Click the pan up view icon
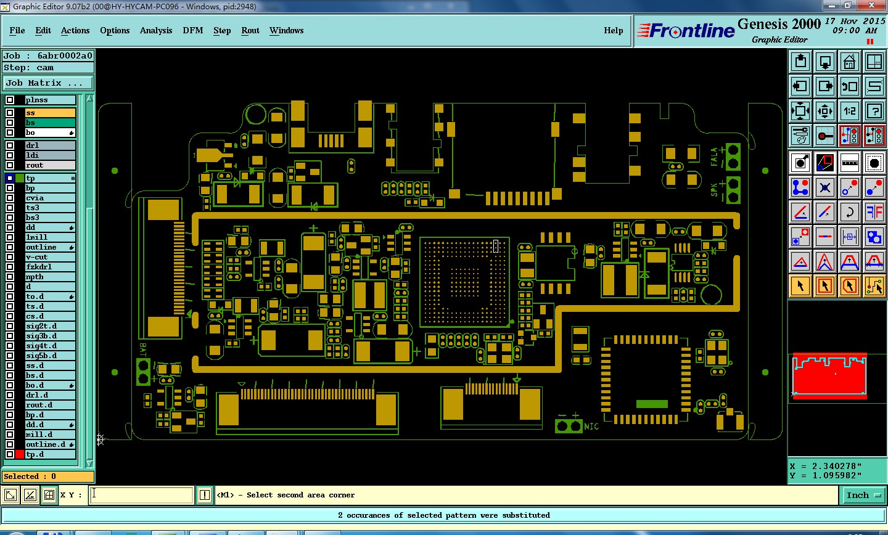 pyautogui.click(x=800, y=61)
